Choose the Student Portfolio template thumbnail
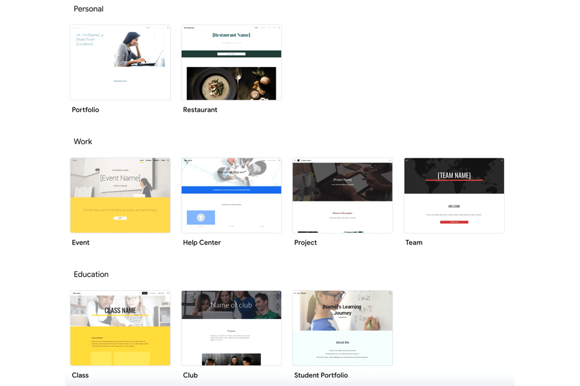Image resolution: width=580 pixels, height=386 pixels. pos(342,328)
